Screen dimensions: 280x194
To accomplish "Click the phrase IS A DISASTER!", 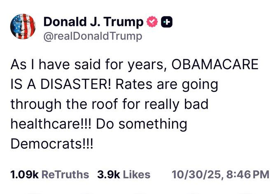I will pos(61,84).
